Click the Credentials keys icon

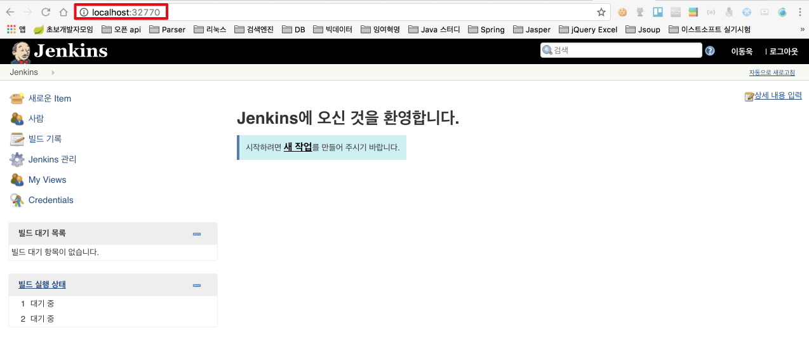(x=17, y=200)
